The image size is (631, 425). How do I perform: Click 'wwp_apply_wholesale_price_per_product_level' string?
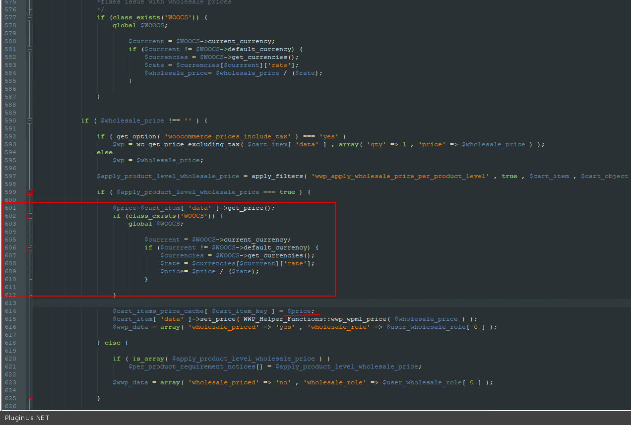tap(400, 176)
